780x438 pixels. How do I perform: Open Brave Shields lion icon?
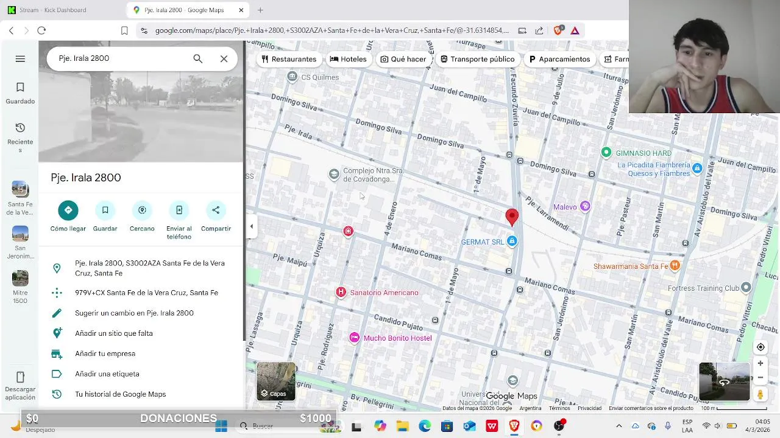(558, 30)
